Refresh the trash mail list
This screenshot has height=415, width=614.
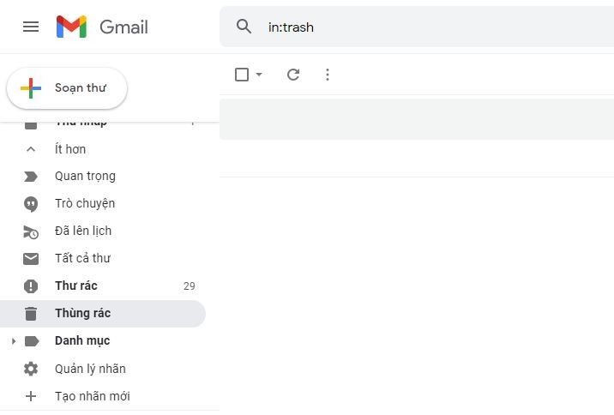click(x=293, y=75)
